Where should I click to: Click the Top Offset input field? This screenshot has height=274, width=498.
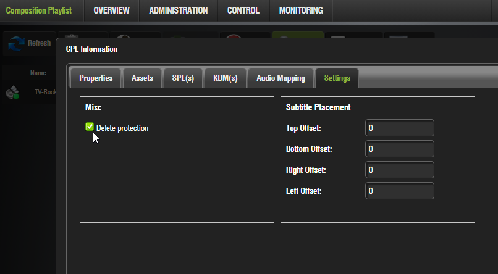tap(400, 128)
